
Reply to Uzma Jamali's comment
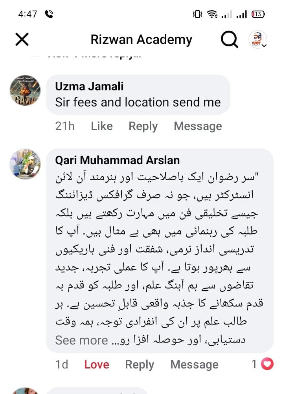click(143, 126)
